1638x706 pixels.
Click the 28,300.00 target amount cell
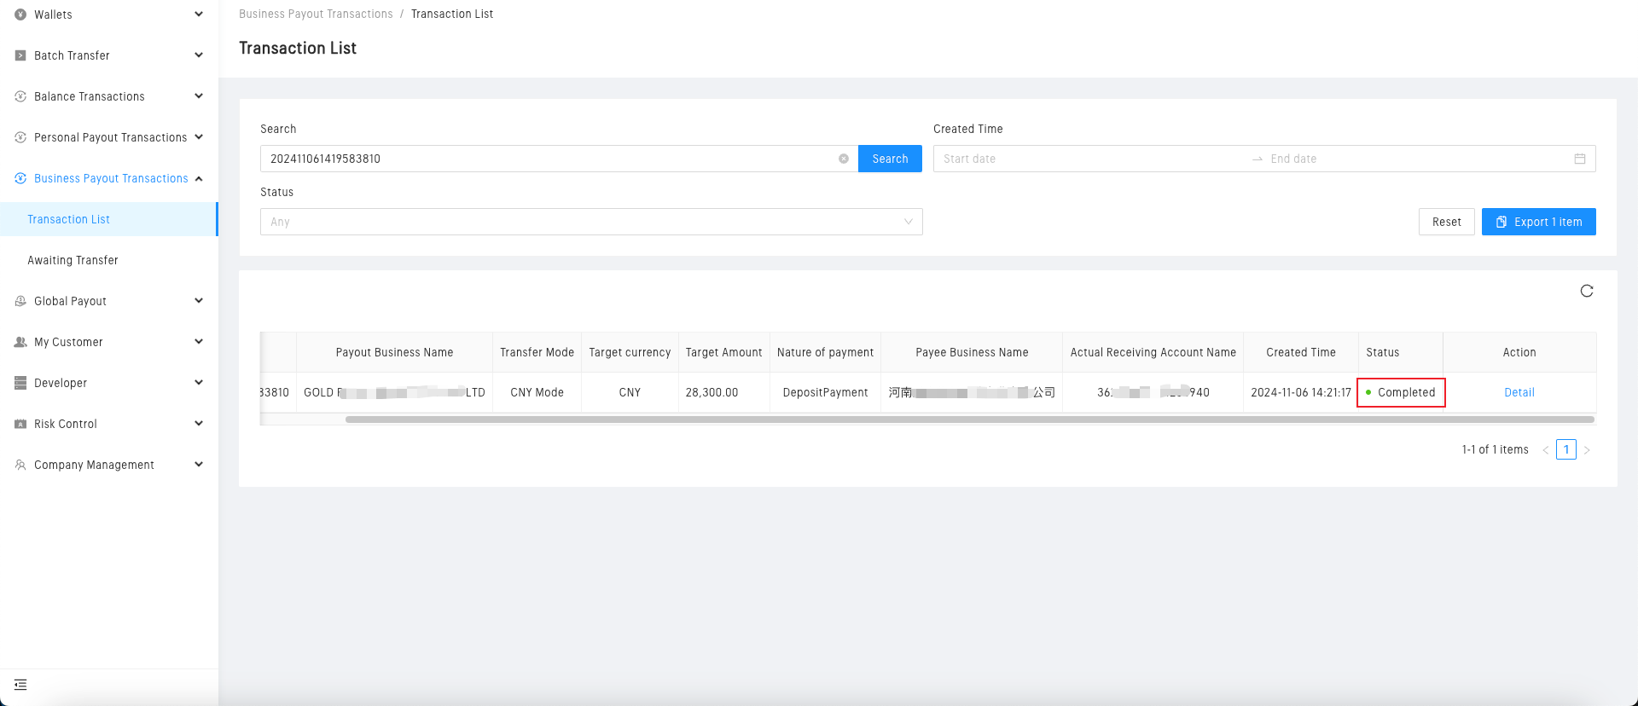[723, 392]
